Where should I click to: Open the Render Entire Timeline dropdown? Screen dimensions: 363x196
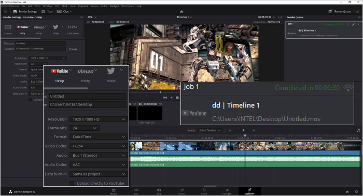coord(210,130)
